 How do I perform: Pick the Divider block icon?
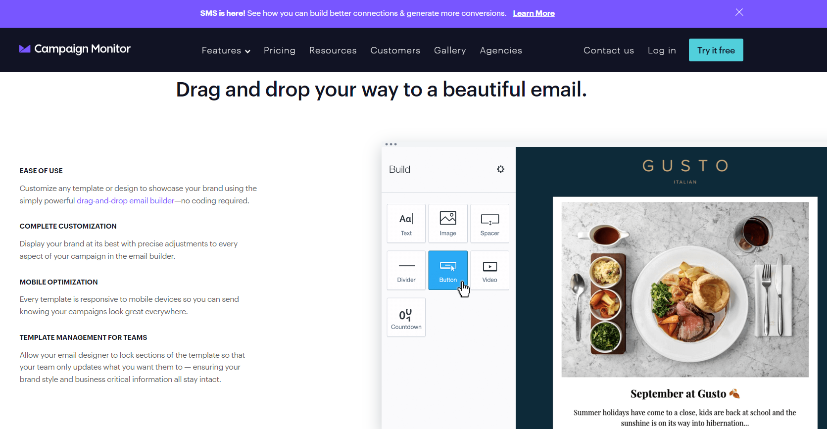pos(406,270)
